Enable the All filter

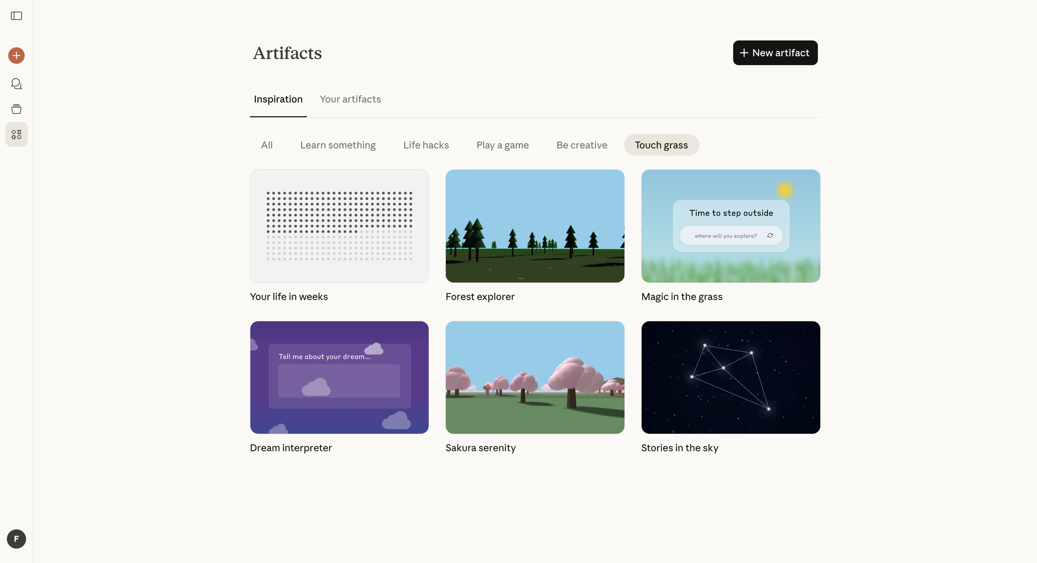(267, 145)
